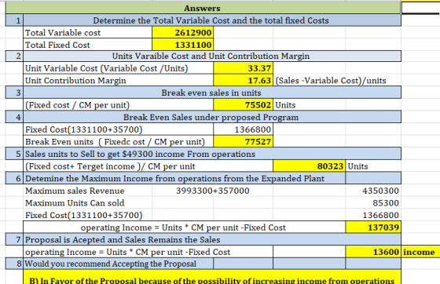Viewport: 440px width, 284px height.
Task: Click the 'Units' label after 75502
Action: point(285,105)
